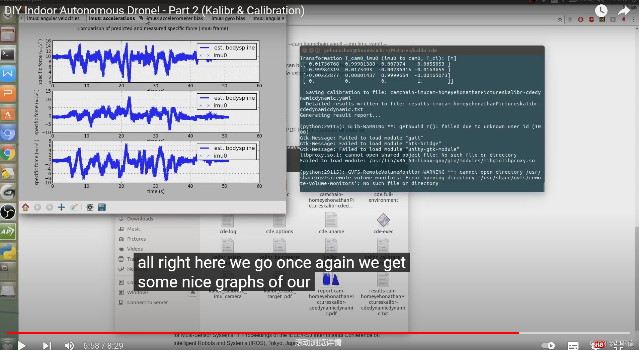Click the matplotlib Forward view arrow
This screenshot has width=639, height=350.
tap(50, 207)
